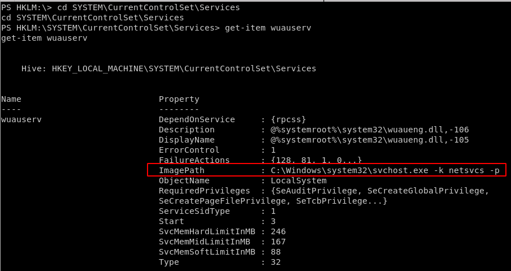Viewport: 511px width, 271px height.
Task: Click the FailureActions property row
Action: 260,160
